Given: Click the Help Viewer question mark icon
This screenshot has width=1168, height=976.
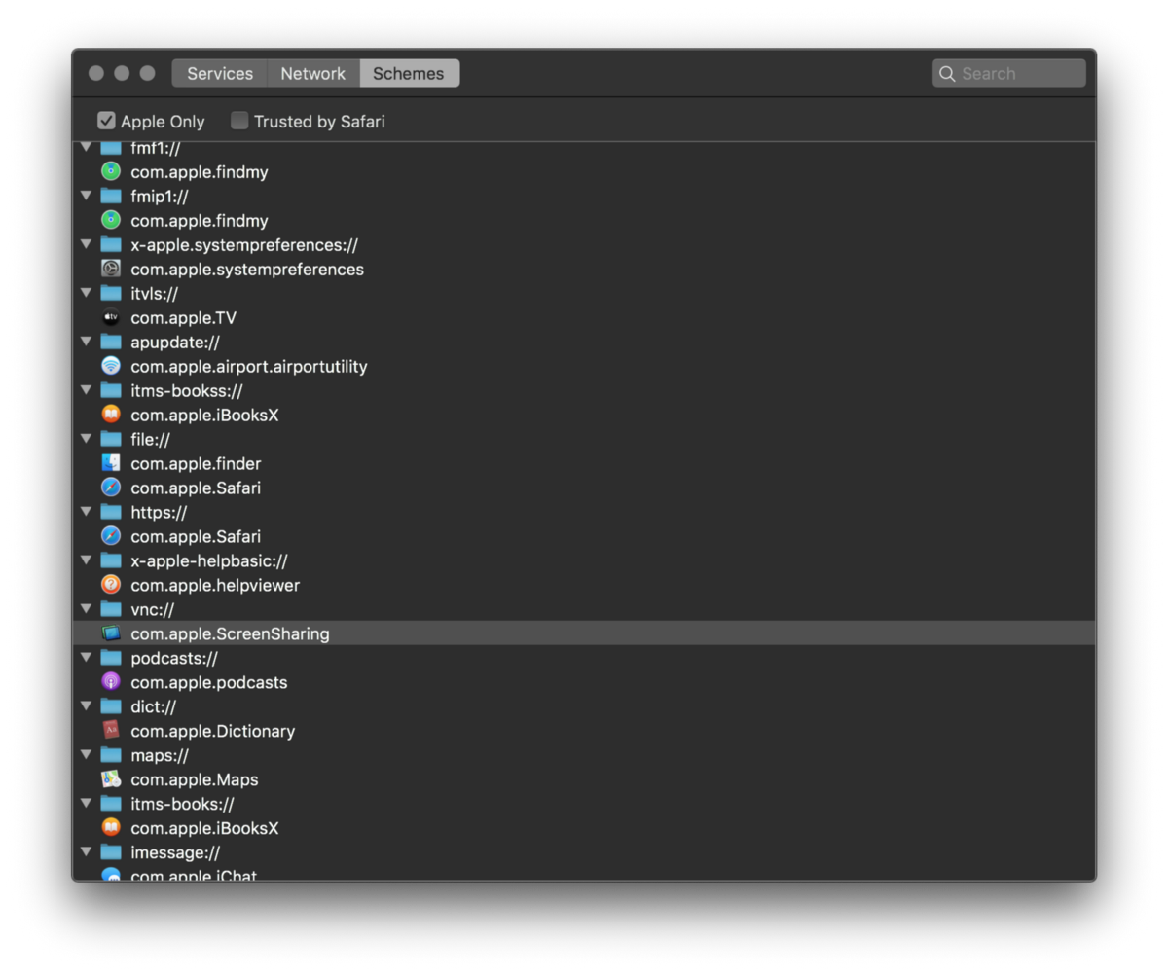Looking at the screenshot, I should tap(111, 585).
